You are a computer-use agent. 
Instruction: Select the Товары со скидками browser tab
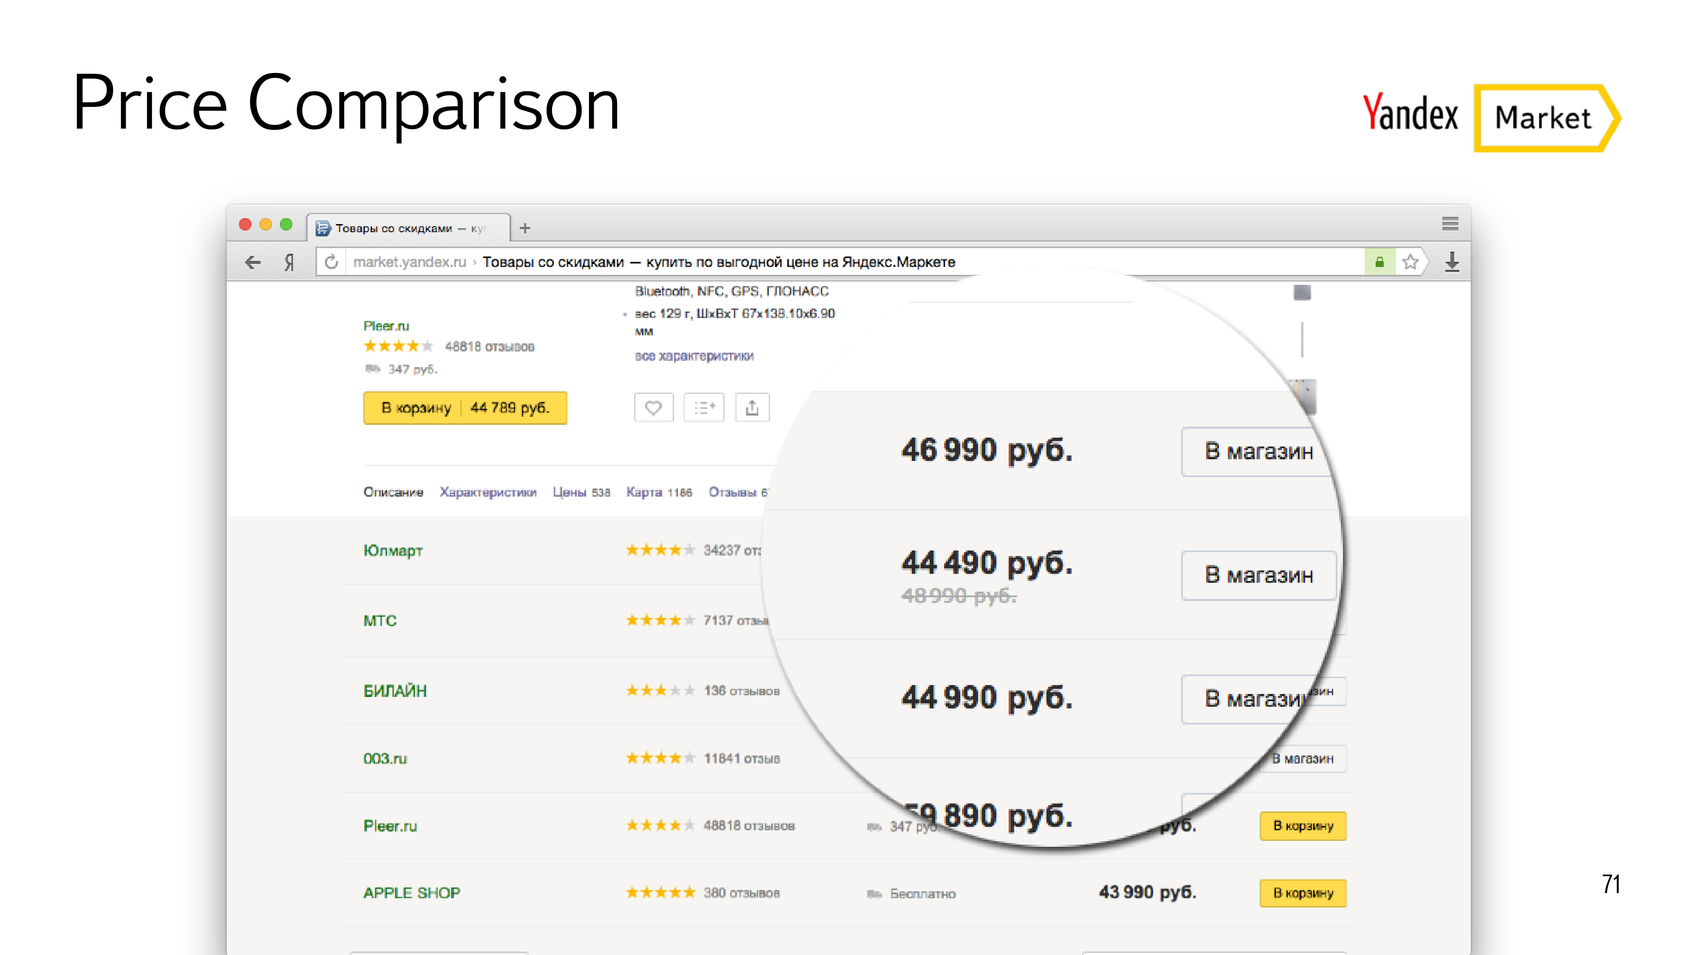tap(409, 228)
